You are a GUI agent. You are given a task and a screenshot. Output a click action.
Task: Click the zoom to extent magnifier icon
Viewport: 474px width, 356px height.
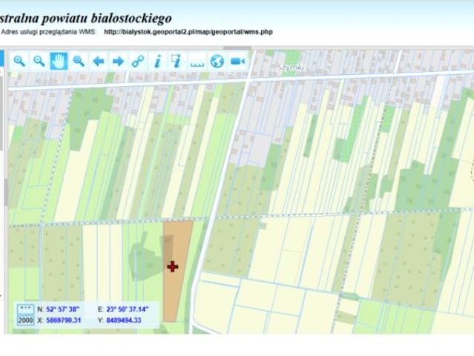pyautogui.click(x=79, y=61)
